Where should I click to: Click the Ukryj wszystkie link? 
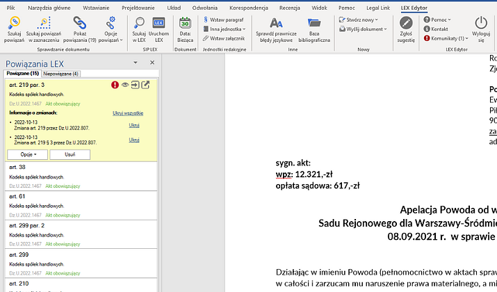pos(128,113)
